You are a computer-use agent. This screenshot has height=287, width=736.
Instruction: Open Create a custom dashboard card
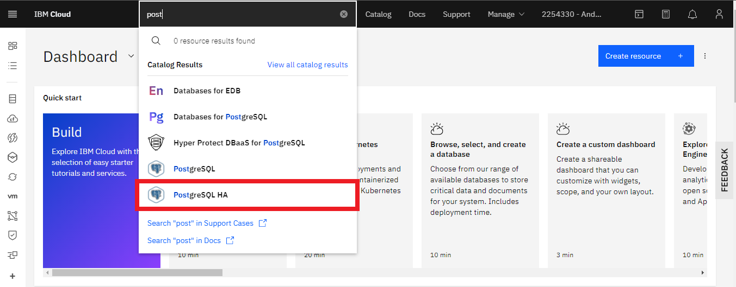(607, 190)
